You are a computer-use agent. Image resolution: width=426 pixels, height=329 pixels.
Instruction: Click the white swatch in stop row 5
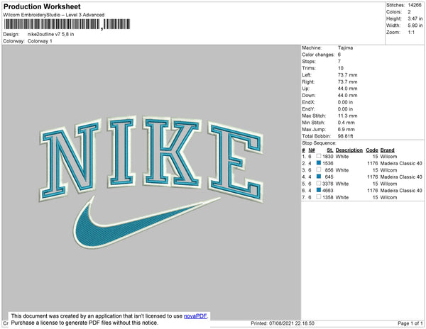[319, 184]
